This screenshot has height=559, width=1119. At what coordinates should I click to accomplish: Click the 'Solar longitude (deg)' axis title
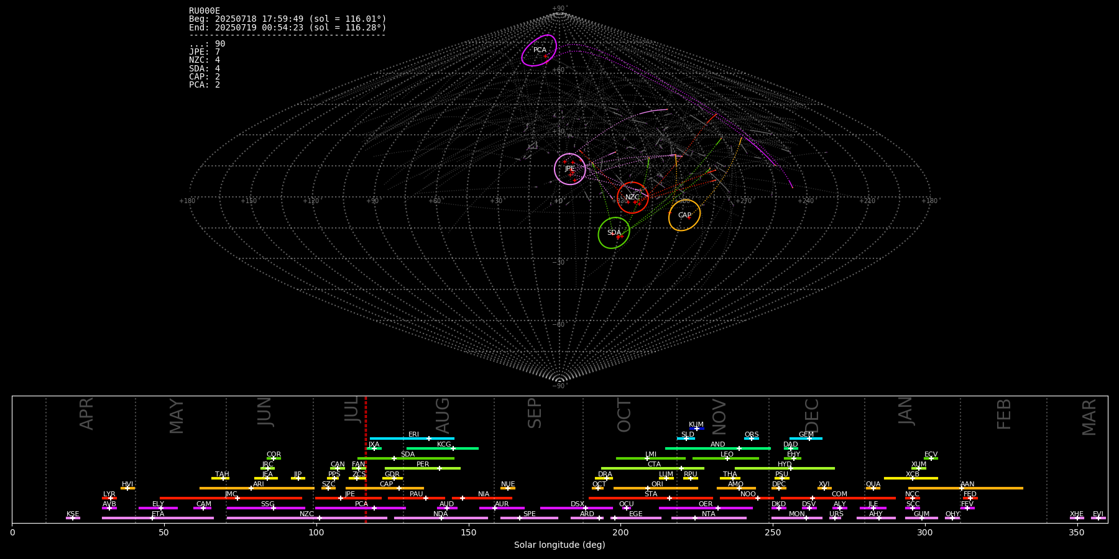[x=559, y=545]
